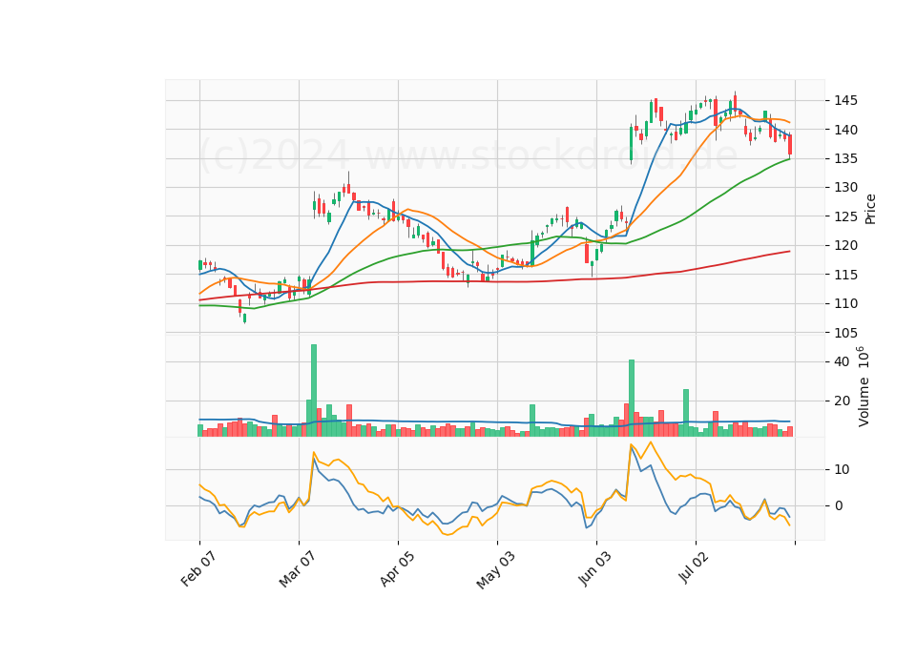The image size is (916, 658).
Task: Click the Jun 03 date label
Action: click(595, 569)
